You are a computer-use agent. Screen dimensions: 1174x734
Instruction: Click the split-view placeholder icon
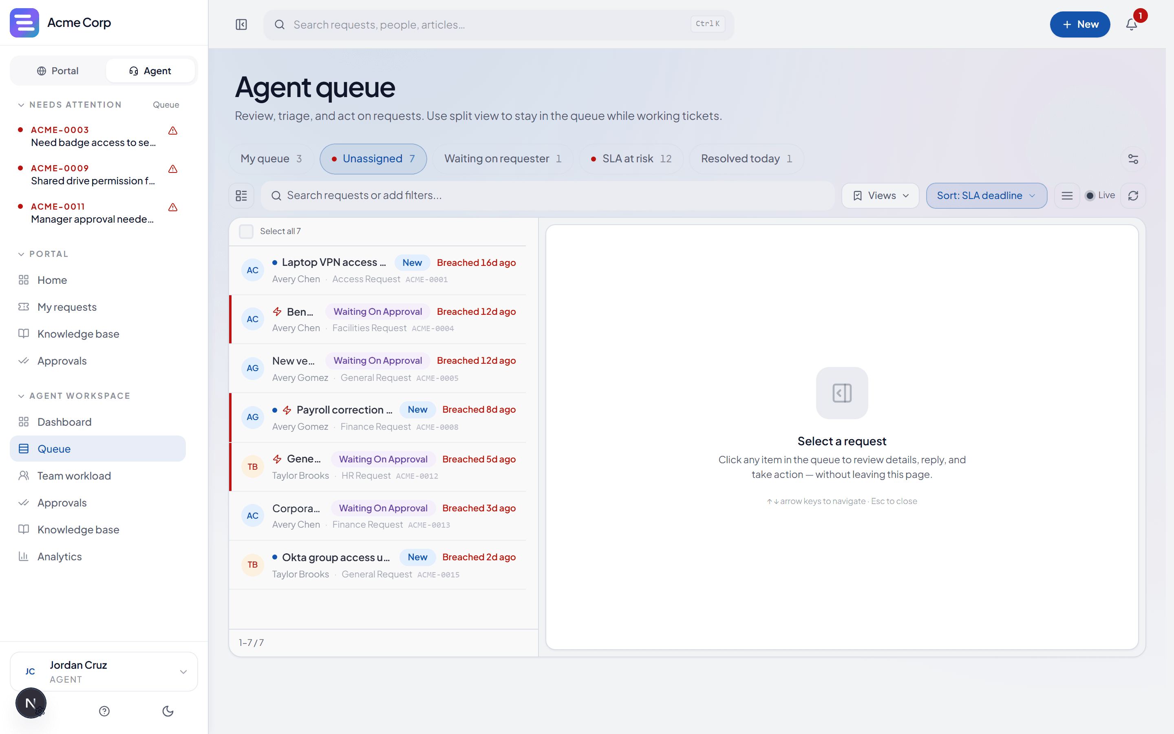click(x=842, y=393)
